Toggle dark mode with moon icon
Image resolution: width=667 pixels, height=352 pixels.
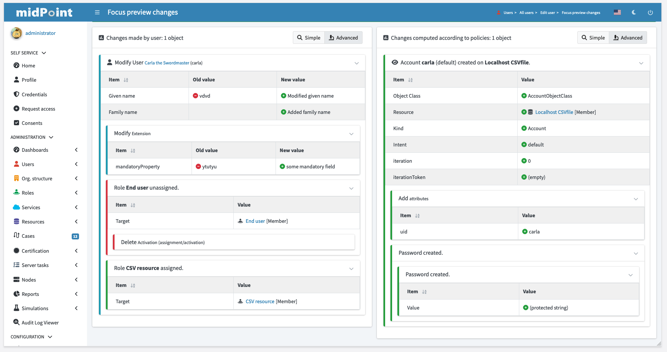pos(634,12)
